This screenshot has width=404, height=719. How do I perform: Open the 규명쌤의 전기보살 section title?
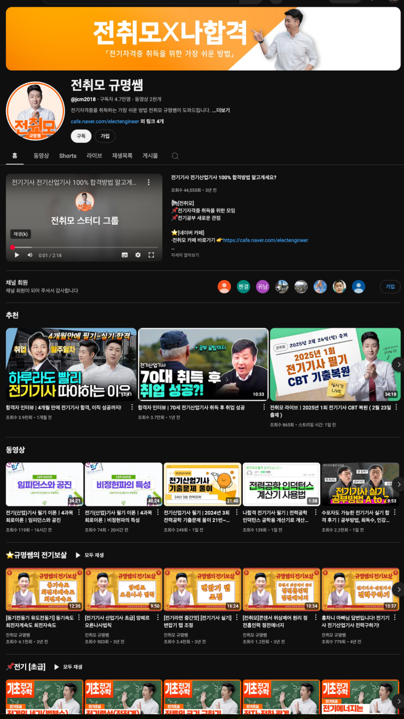tap(37, 555)
